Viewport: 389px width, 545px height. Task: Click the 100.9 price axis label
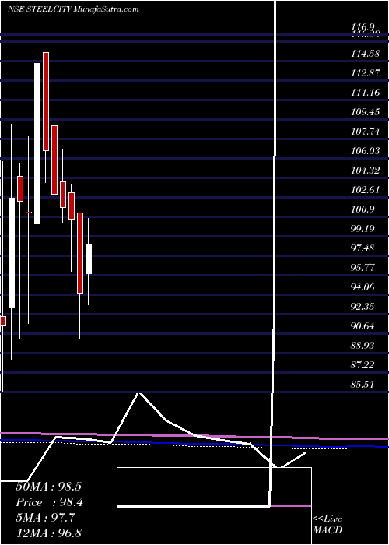(363, 209)
